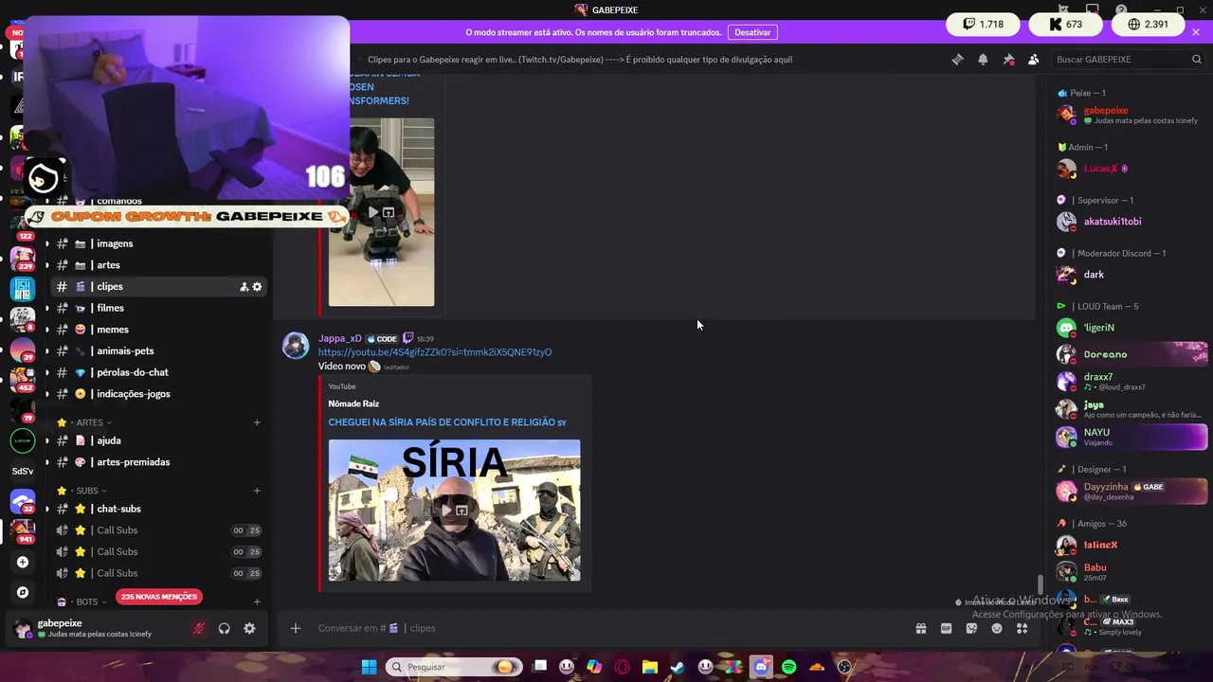Click the Pesquisar taskbar search box
Viewport: 1213px width, 682px height.
(454, 667)
